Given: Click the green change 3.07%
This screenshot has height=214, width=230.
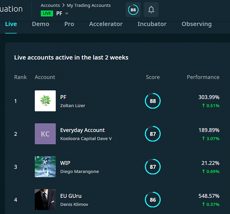Looking at the screenshot, I should click(x=211, y=138).
